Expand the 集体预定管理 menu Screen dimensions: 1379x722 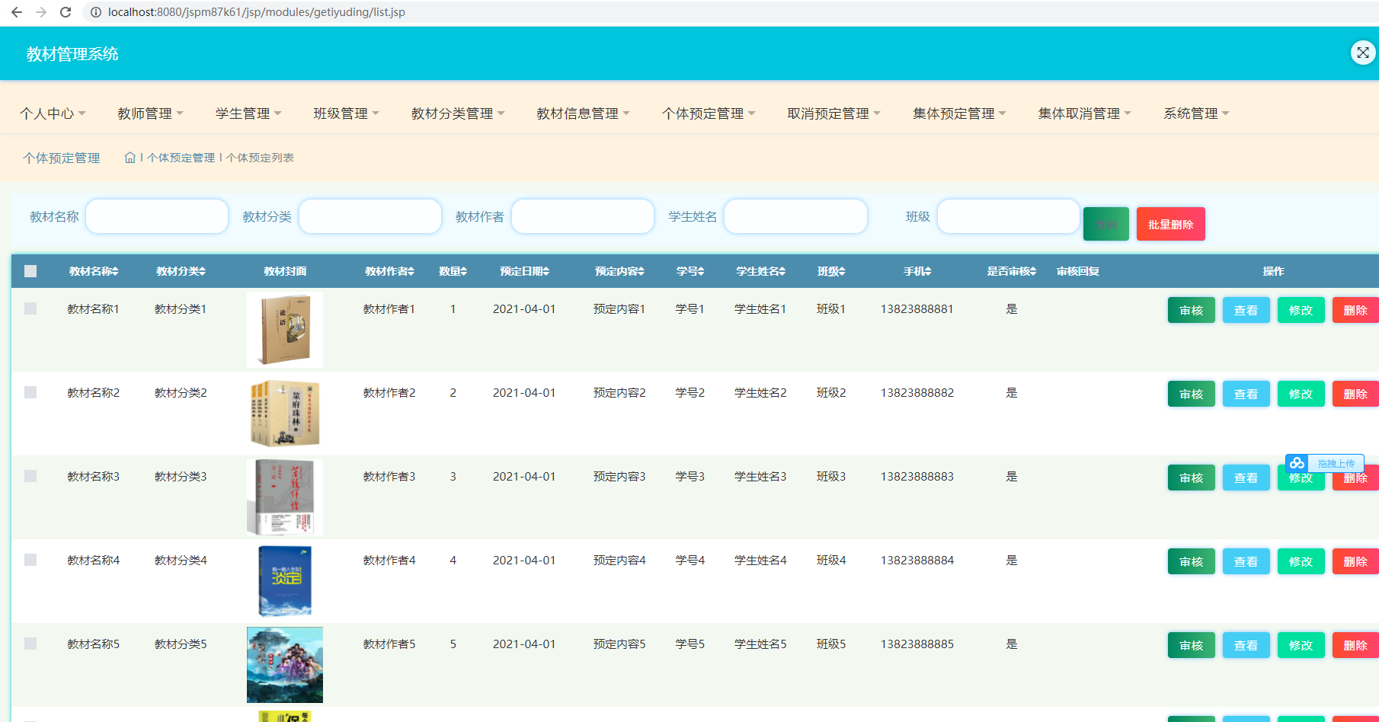pyautogui.click(x=959, y=113)
